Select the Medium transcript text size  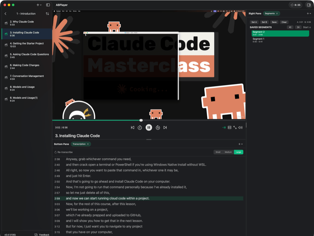[x=228, y=152]
